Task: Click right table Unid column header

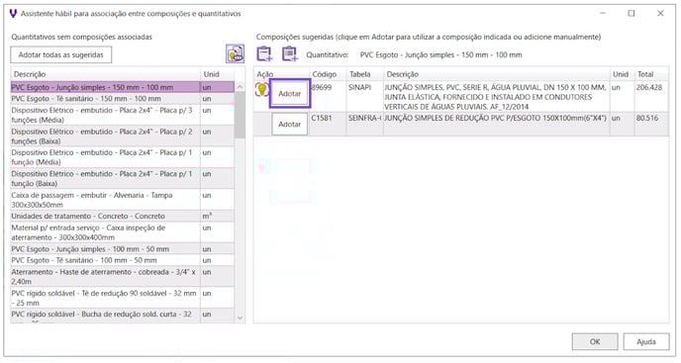Action: 622,74
